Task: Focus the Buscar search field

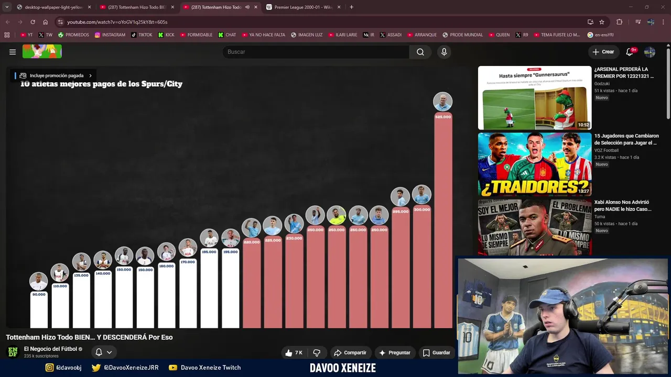Action: point(317,52)
